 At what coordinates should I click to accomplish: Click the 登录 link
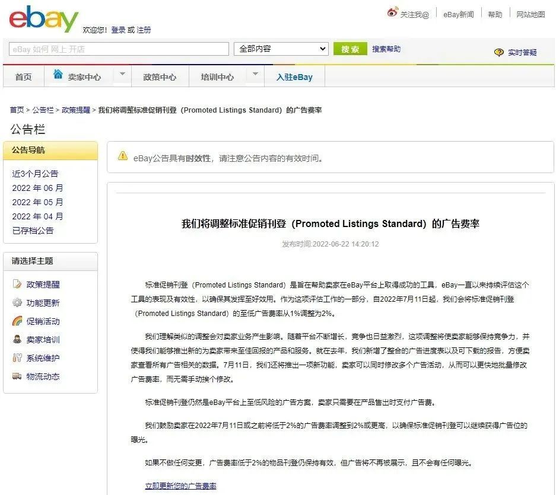[x=118, y=30]
